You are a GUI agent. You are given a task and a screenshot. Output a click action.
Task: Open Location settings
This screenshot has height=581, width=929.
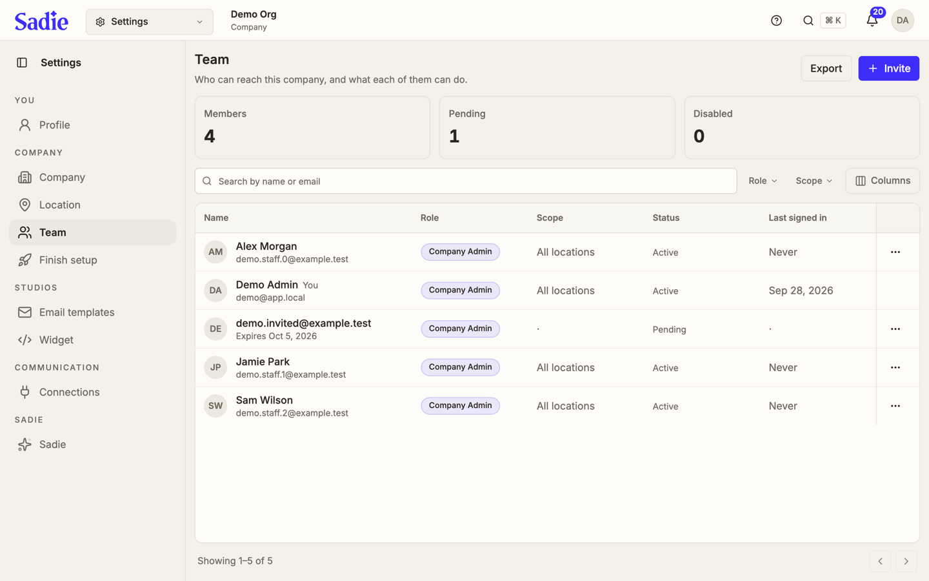click(x=92, y=205)
